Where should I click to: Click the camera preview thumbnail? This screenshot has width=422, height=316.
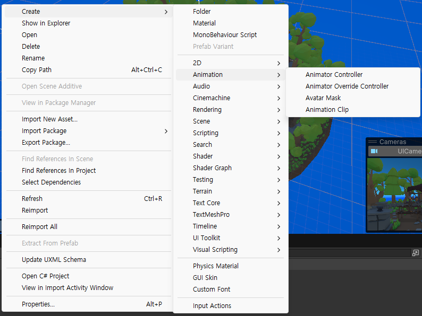coord(394,195)
